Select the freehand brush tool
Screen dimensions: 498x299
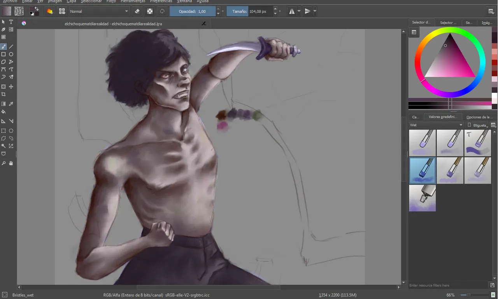[4, 47]
